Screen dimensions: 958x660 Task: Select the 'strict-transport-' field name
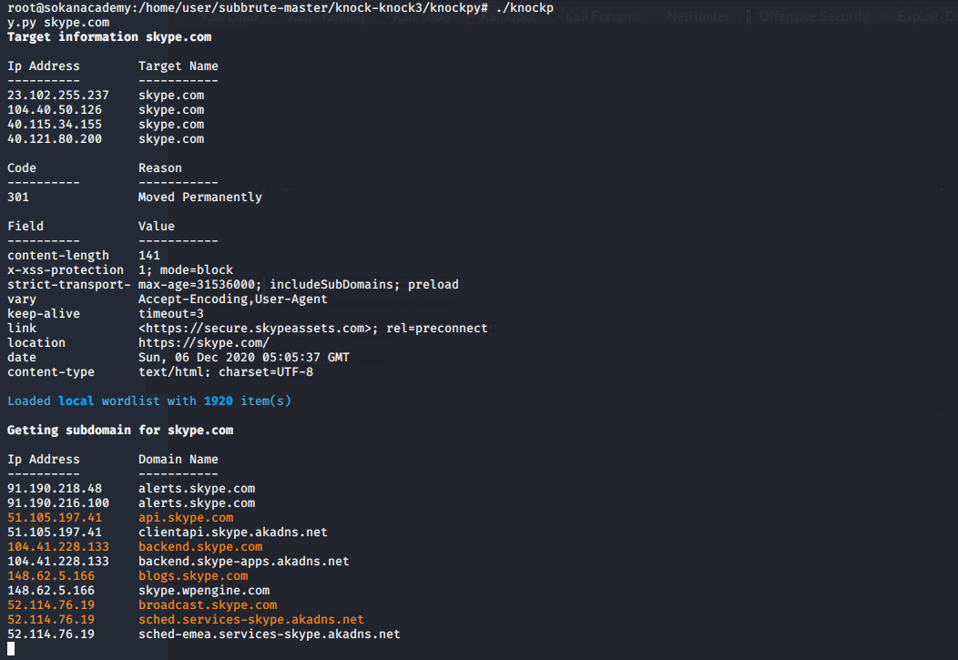pyautogui.click(x=69, y=285)
